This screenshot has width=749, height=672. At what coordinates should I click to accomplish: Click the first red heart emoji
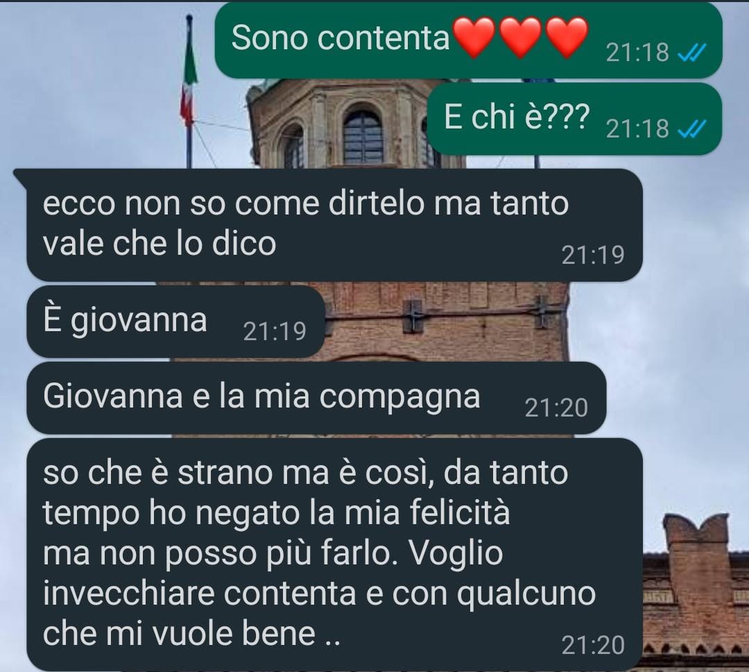coord(474,37)
